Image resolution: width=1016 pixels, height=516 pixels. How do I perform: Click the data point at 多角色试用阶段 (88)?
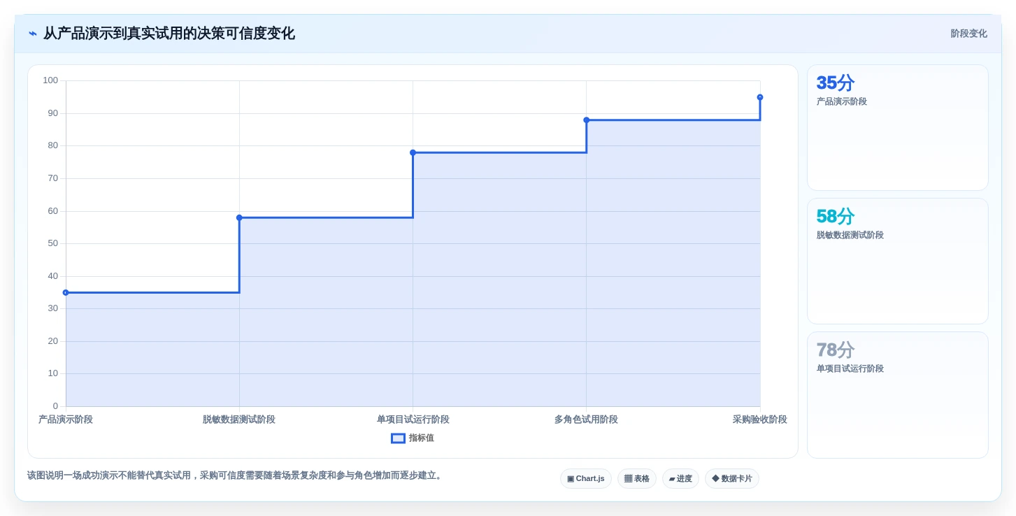587,120
